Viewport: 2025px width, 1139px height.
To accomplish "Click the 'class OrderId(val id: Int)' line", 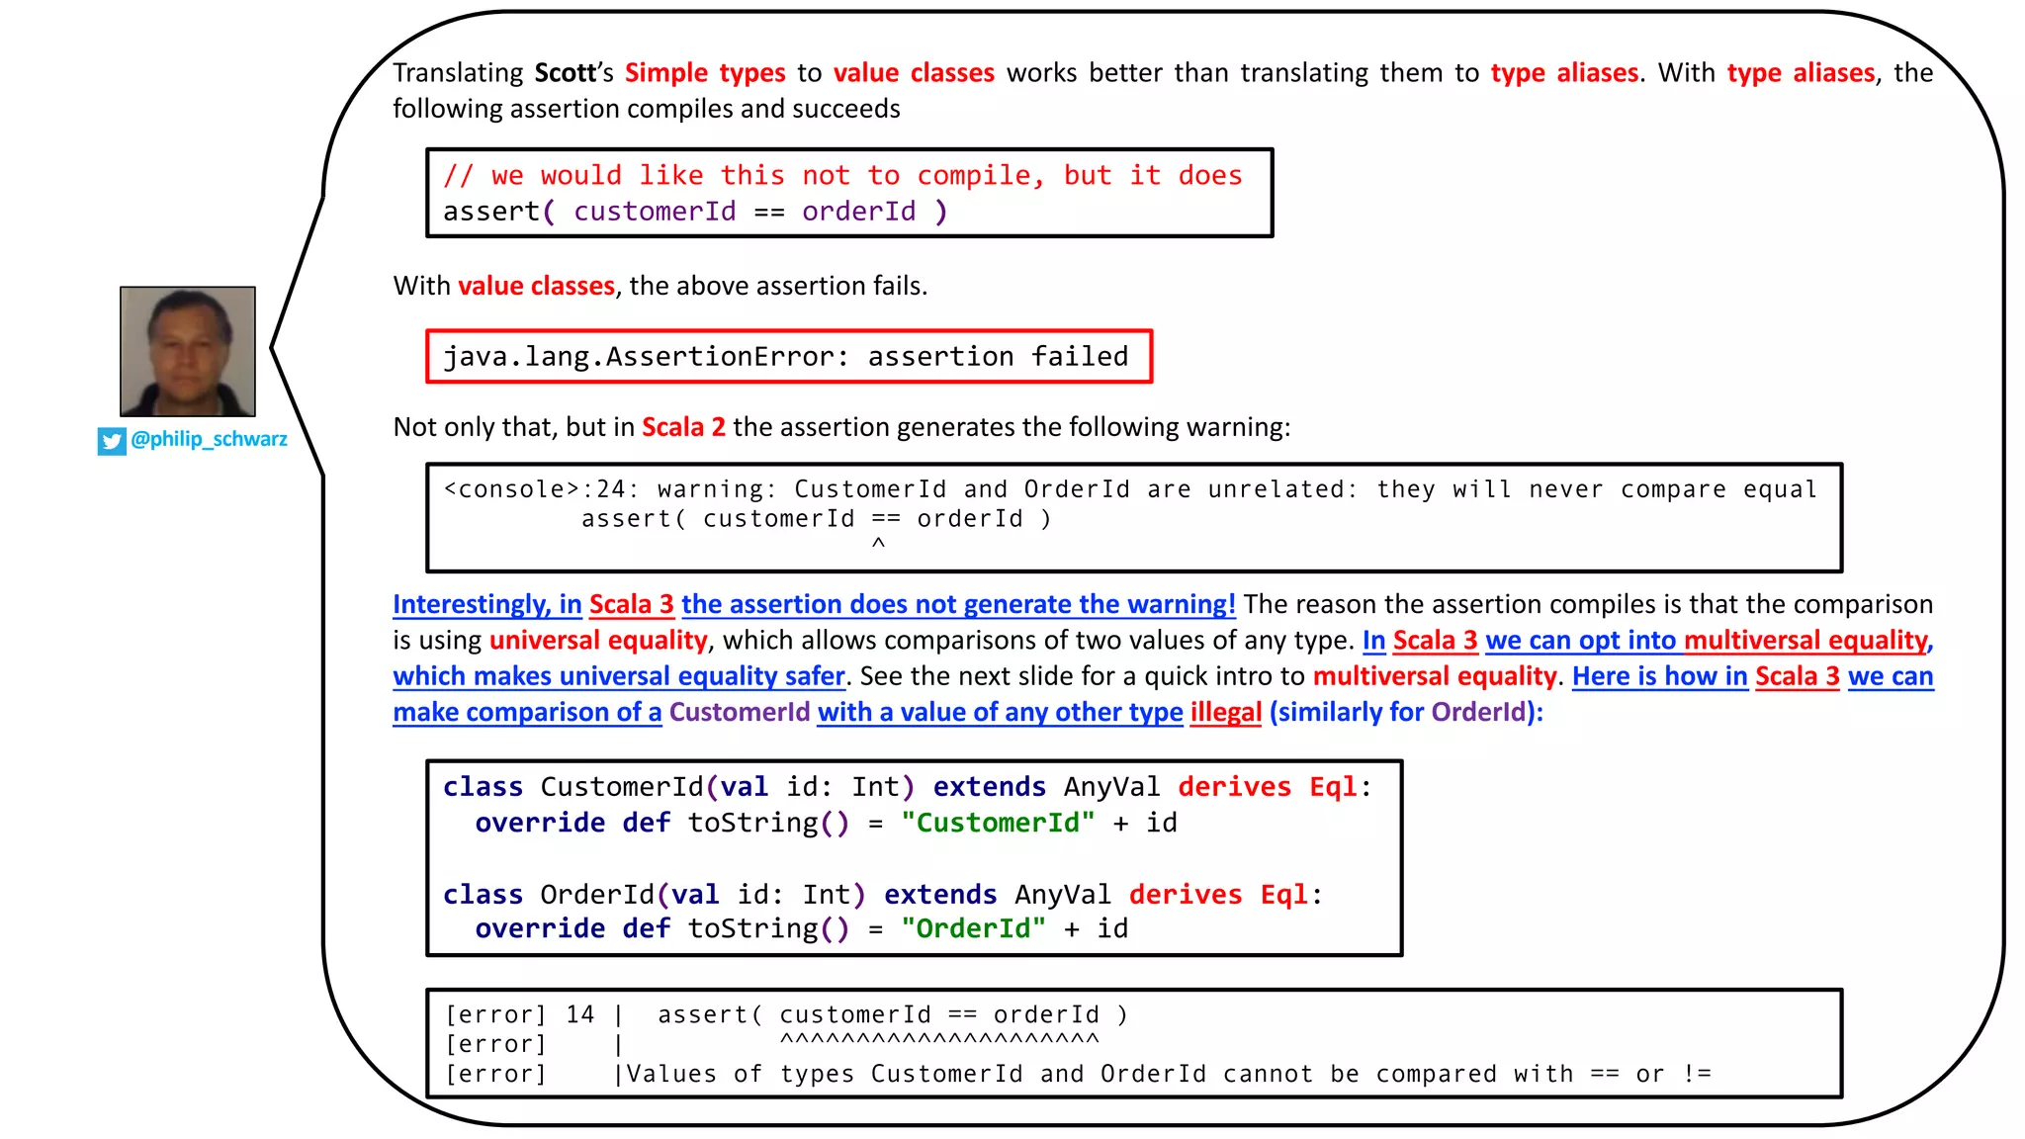I will (x=882, y=895).
